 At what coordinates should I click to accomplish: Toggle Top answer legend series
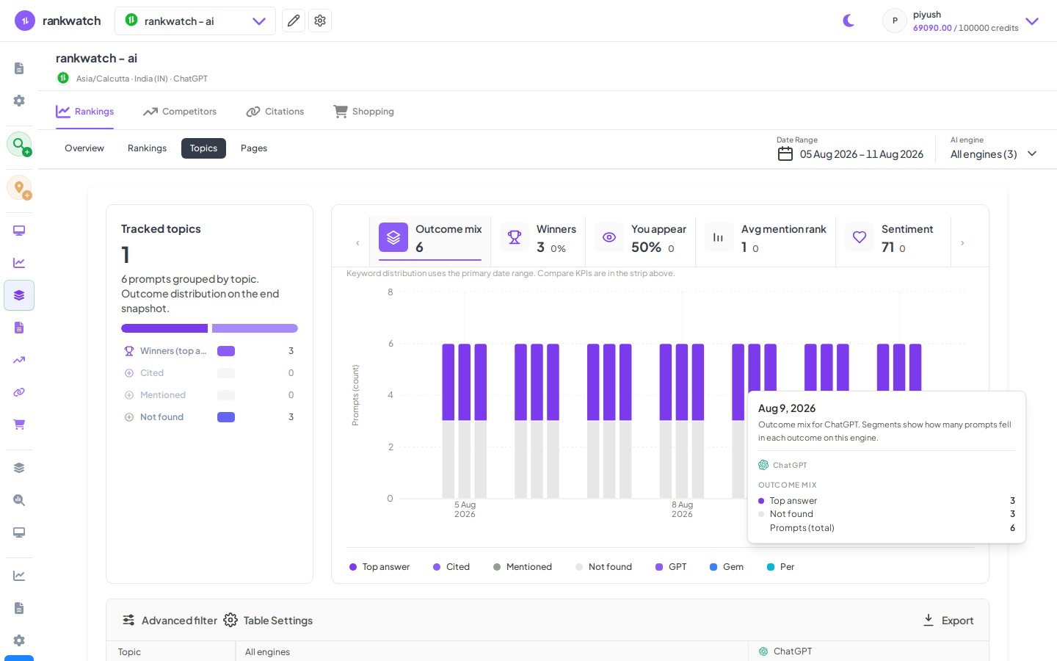tap(379, 567)
